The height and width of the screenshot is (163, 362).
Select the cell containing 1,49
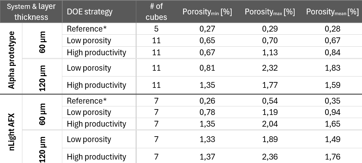coord(332,139)
